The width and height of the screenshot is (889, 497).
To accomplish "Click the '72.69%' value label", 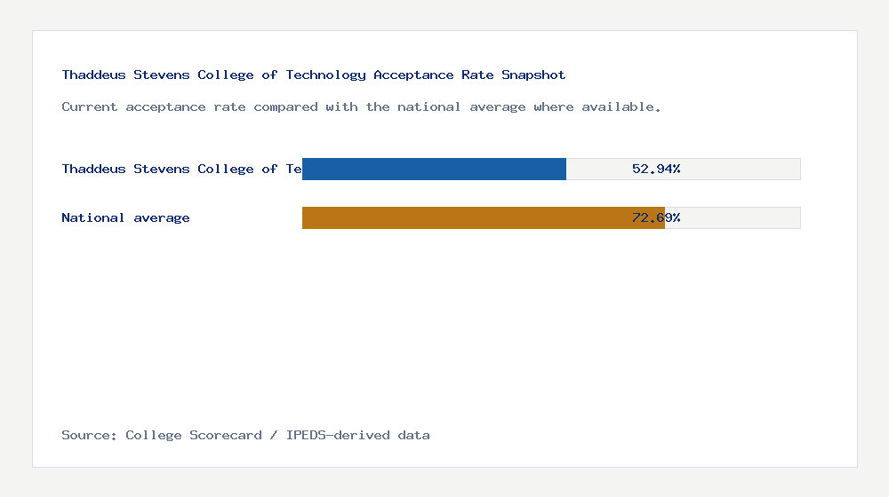I will click(x=656, y=217).
